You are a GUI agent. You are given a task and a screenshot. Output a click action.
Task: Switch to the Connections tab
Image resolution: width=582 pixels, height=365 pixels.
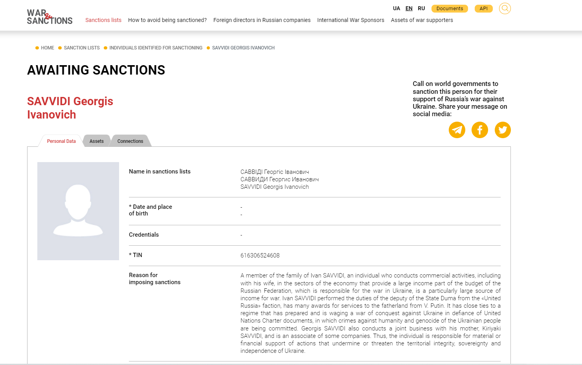[x=130, y=141]
